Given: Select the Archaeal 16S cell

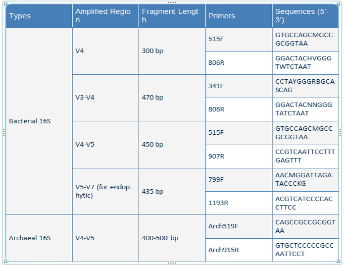Looking at the screenshot, I should point(39,238).
